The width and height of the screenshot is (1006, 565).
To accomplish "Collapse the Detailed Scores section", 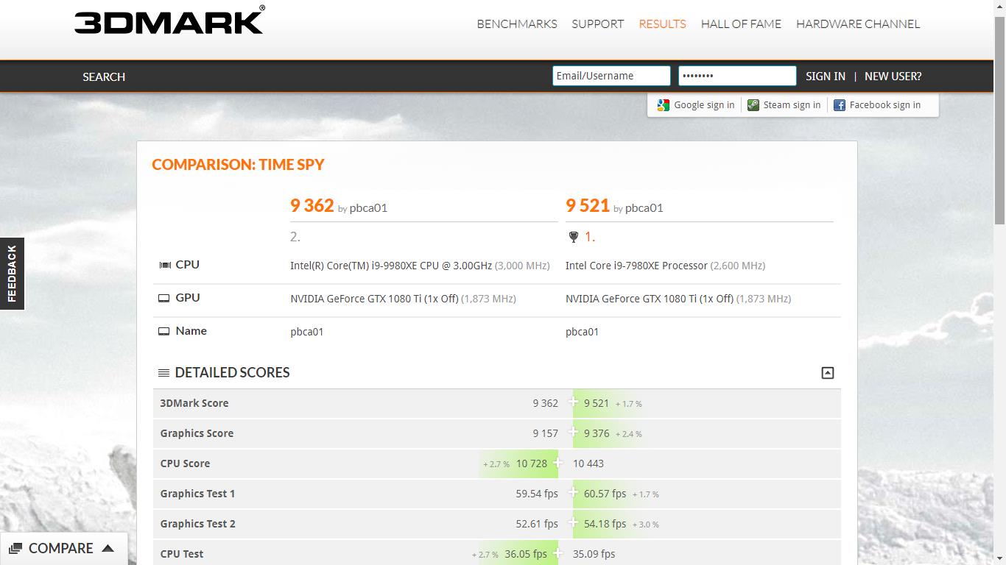I will pyautogui.click(x=828, y=373).
